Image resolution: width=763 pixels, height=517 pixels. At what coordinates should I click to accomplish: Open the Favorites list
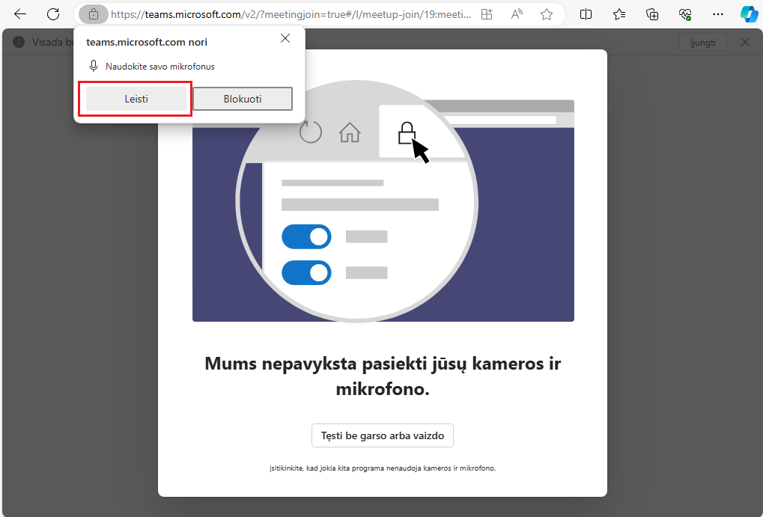click(619, 14)
